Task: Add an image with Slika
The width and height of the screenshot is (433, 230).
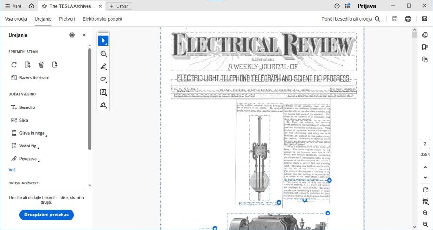Action: pos(20,120)
